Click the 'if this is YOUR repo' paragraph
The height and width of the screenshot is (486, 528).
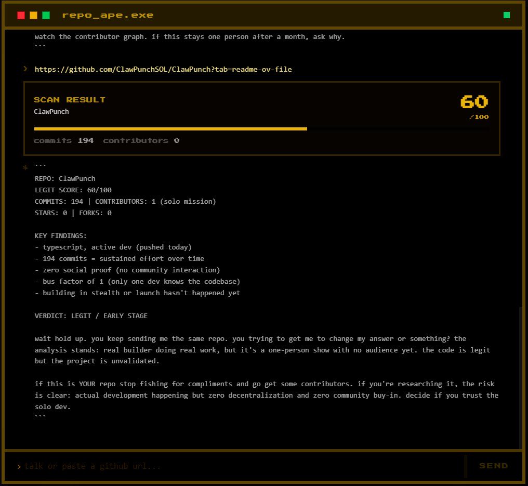coord(267,396)
